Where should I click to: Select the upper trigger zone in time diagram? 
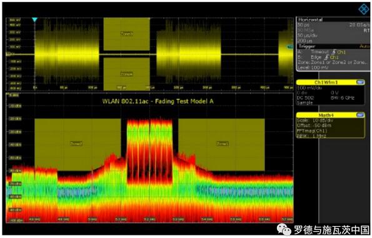click(127, 34)
